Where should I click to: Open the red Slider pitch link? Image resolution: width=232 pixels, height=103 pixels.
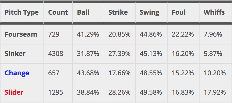(14, 92)
